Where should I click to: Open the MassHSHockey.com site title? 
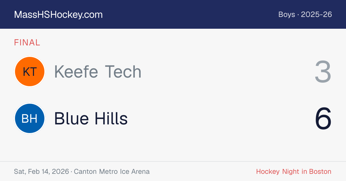point(58,15)
